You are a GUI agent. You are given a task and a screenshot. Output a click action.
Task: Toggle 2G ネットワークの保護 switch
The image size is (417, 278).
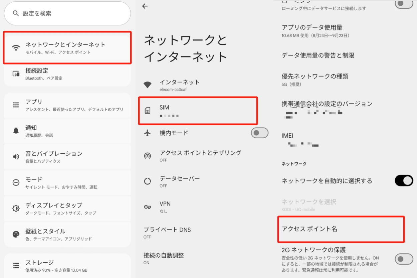click(404, 259)
